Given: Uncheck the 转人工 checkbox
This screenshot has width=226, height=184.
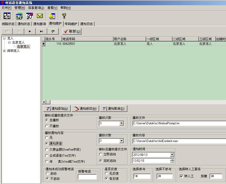Looking at the screenshot, I should (x=181, y=176).
